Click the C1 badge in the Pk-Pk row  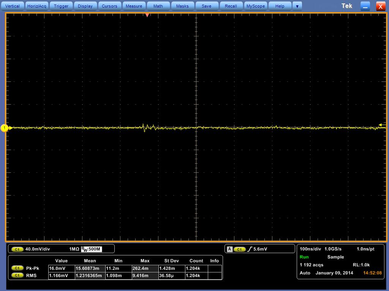17,268
